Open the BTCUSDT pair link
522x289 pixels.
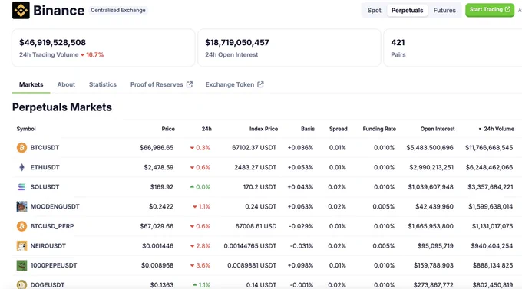pos(45,148)
